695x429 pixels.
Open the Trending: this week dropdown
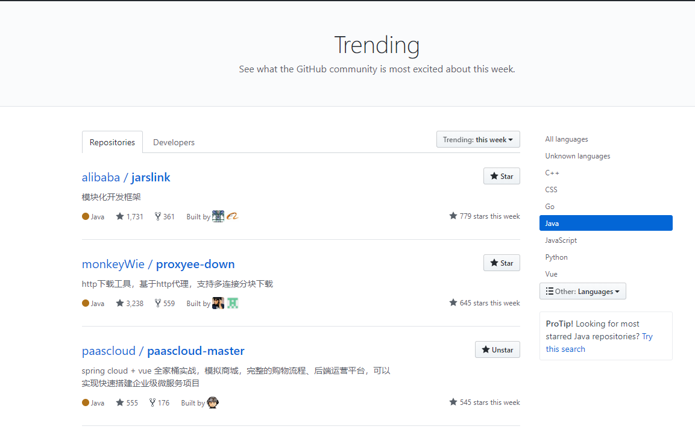coord(478,140)
